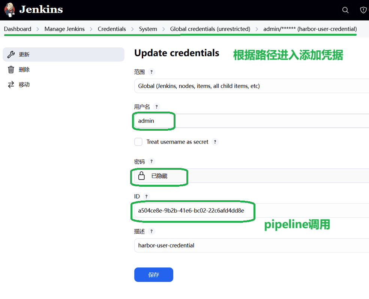Screen dimensions: 369x299
Task: Open help for Treat username as secret
Action: pos(215,142)
